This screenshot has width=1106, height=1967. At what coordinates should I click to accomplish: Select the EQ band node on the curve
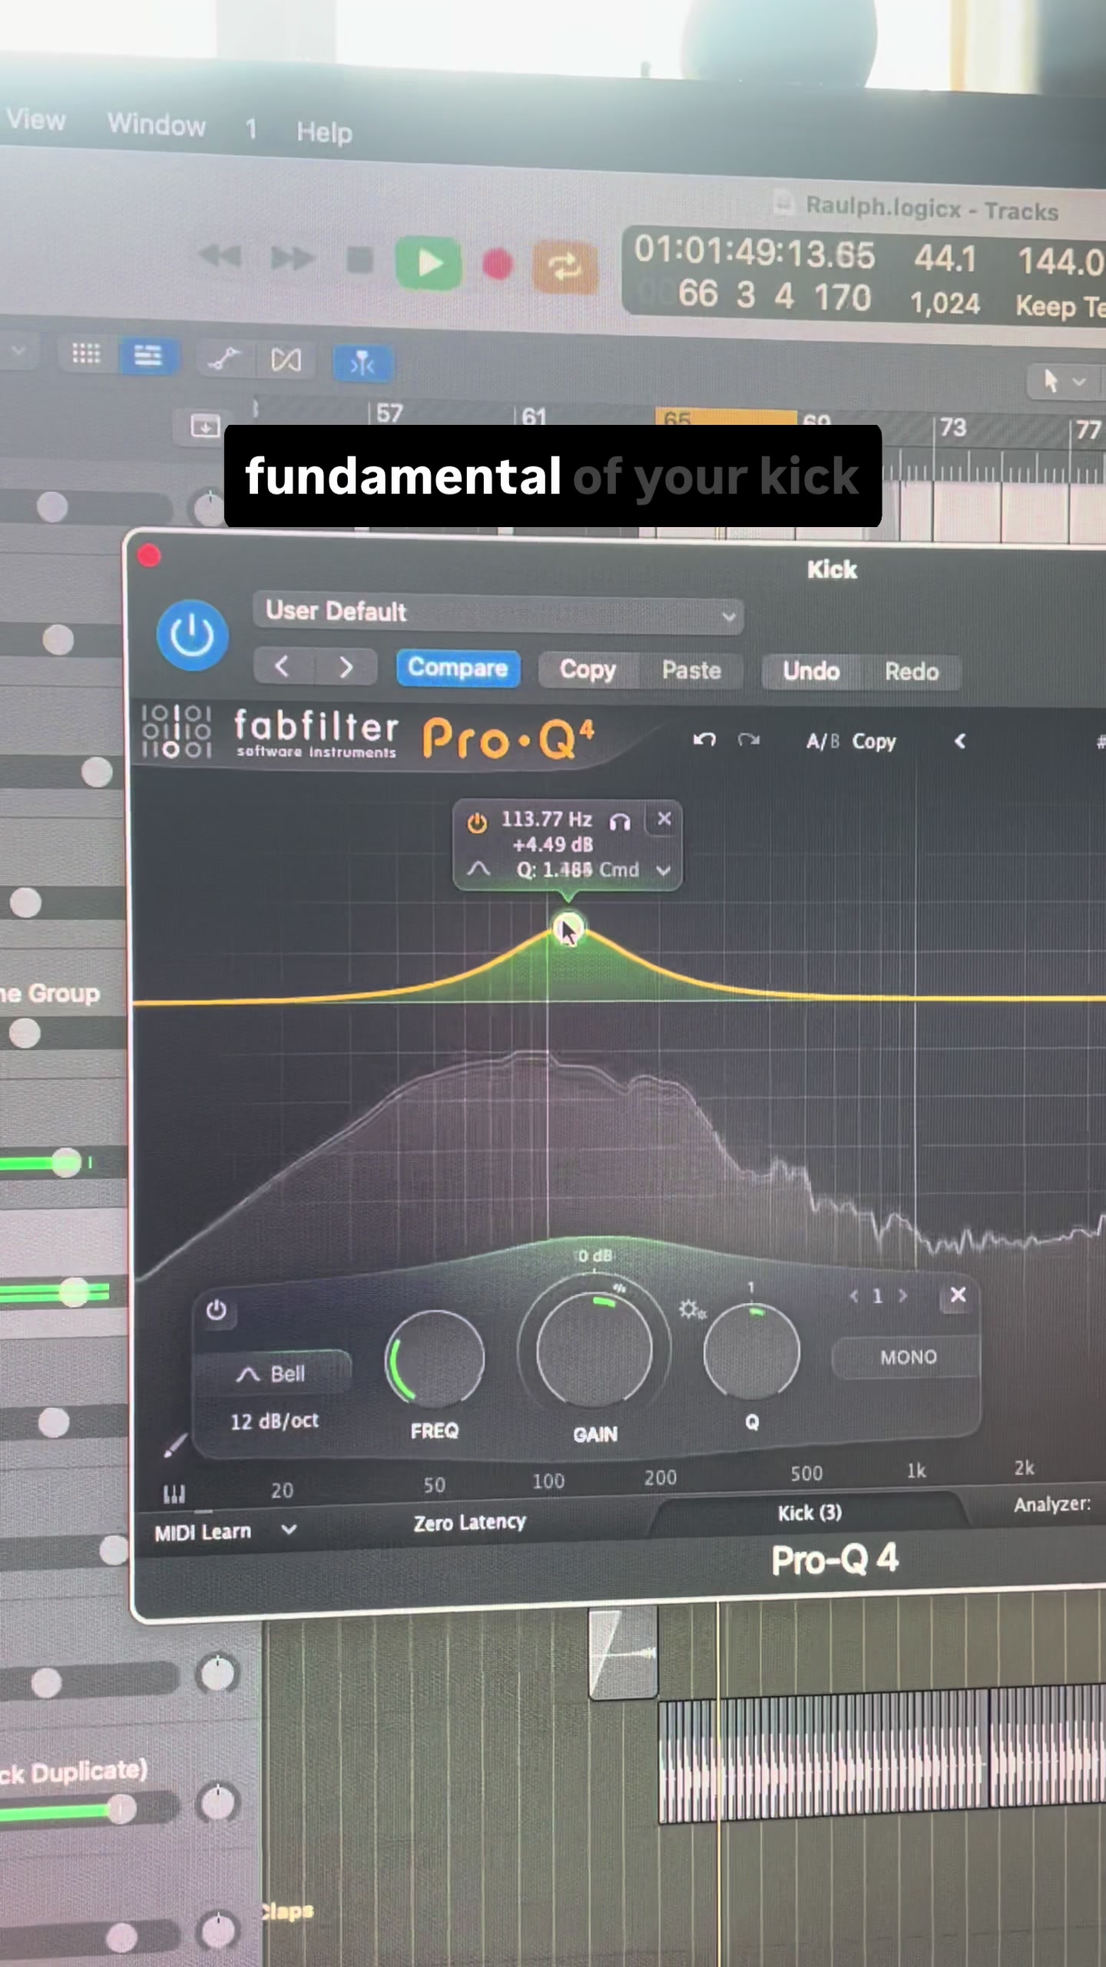[x=568, y=930]
